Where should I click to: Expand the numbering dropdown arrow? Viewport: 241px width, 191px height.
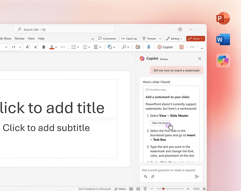[89, 47]
